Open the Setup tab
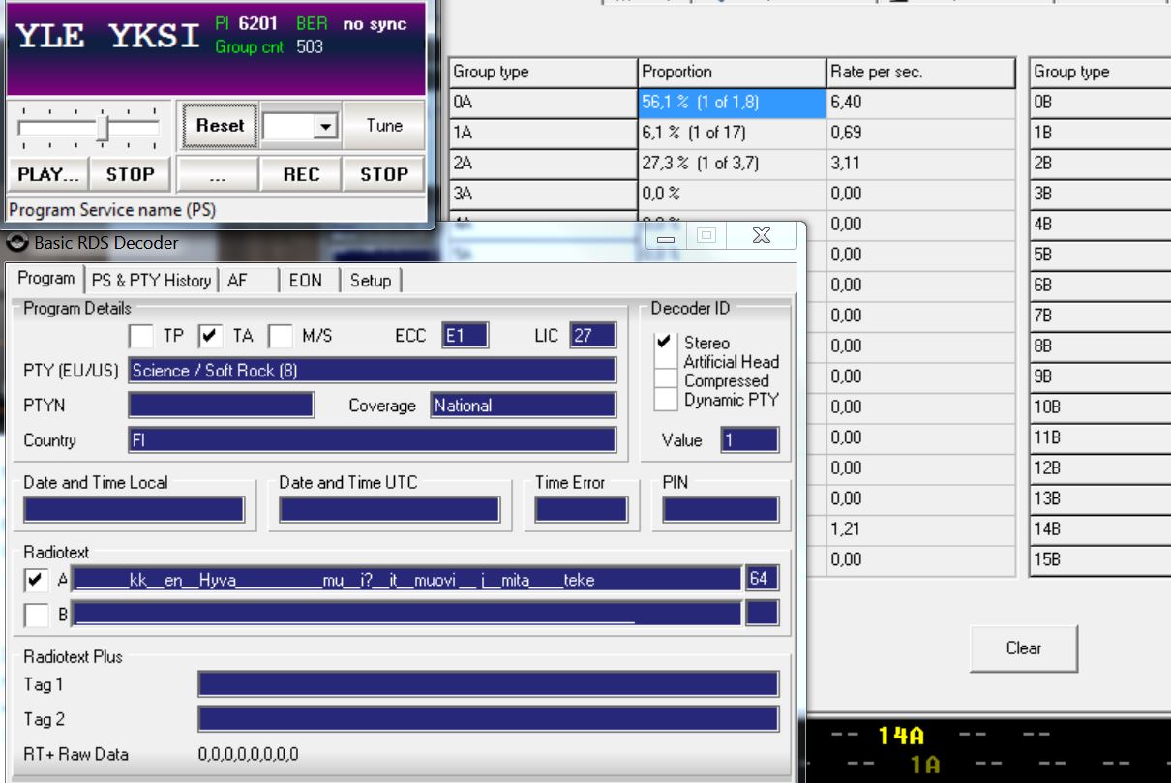This screenshot has width=1171, height=783. point(371,280)
